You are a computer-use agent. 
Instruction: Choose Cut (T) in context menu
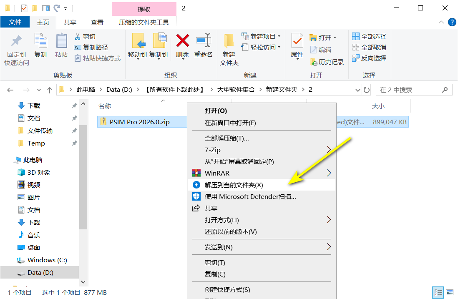click(262, 262)
